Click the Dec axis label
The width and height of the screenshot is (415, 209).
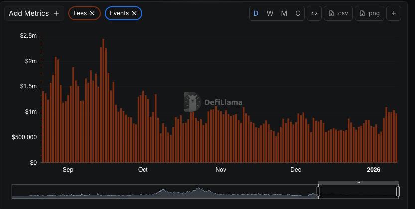[295, 170]
